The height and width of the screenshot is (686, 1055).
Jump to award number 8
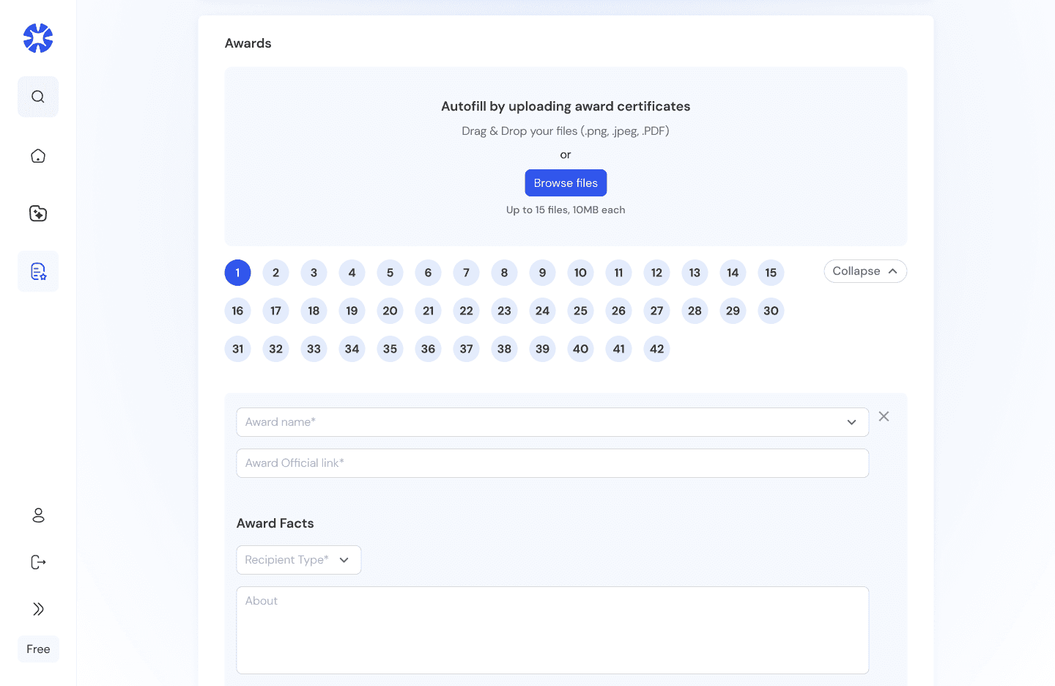click(504, 273)
